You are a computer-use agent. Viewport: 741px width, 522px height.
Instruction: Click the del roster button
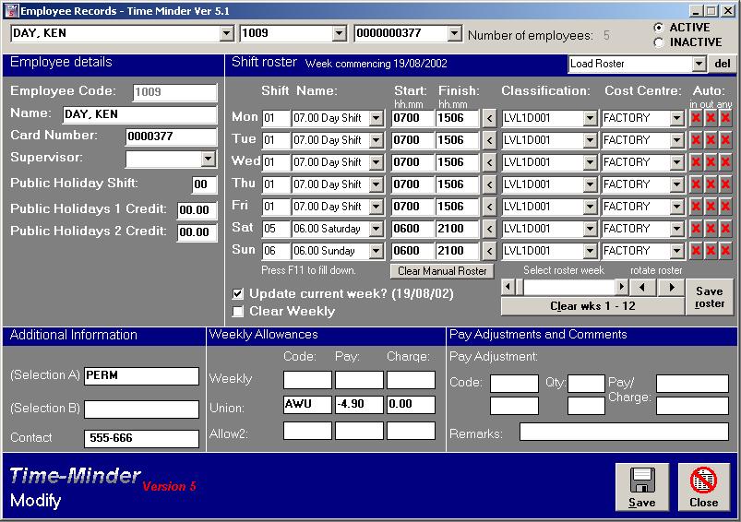tap(723, 64)
